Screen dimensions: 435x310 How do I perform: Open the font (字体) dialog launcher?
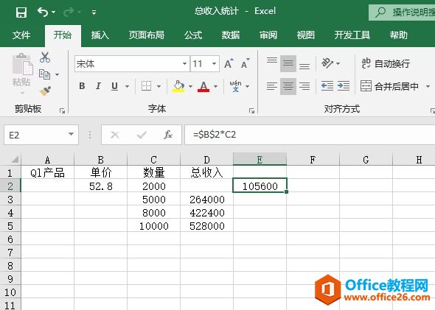pyautogui.click(x=251, y=111)
